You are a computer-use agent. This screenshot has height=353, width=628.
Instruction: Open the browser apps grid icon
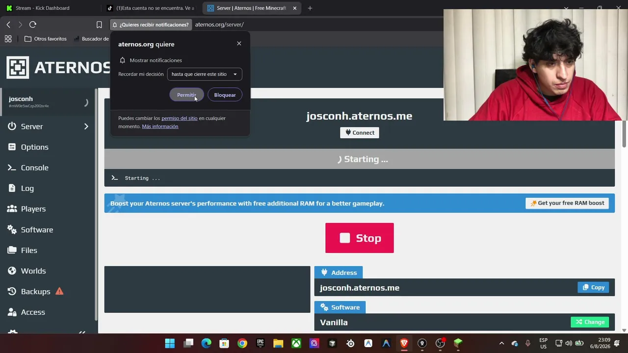[x=8, y=39]
